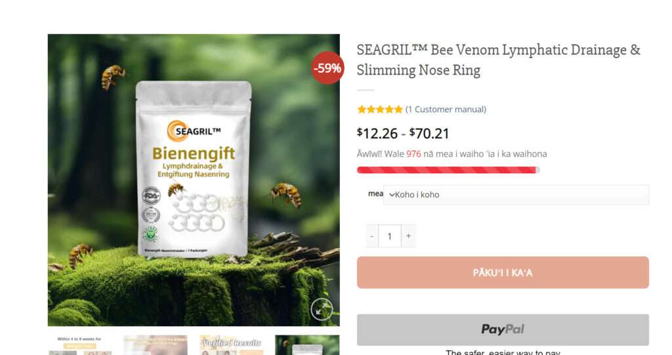Click the image zoom expand icon
Image resolution: width=672 pixels, height=355 pixels.
pyautogui.click(x=322, y=308)
